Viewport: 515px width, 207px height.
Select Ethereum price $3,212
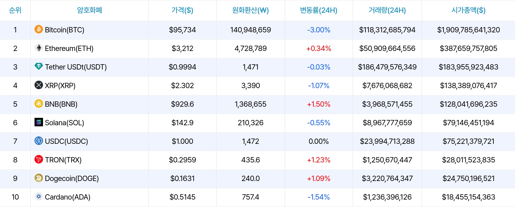(x=182, y=48)
